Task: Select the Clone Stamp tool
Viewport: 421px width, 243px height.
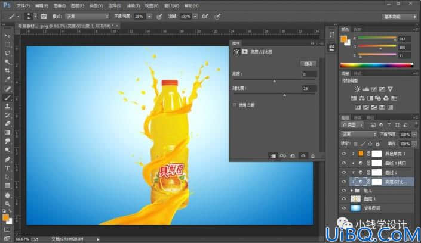Action: [x=7, y=107]
